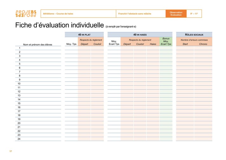Click 'Couloir' column under 40 m PLAT
Image resolution: width=226 pixels, height=160 pixels.
(x=97, y=44)
